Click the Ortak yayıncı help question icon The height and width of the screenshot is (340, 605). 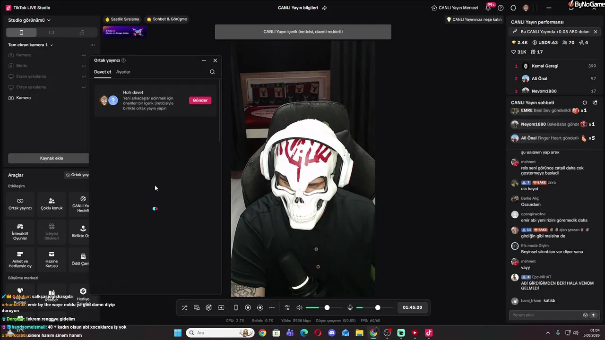pos(123,60)
